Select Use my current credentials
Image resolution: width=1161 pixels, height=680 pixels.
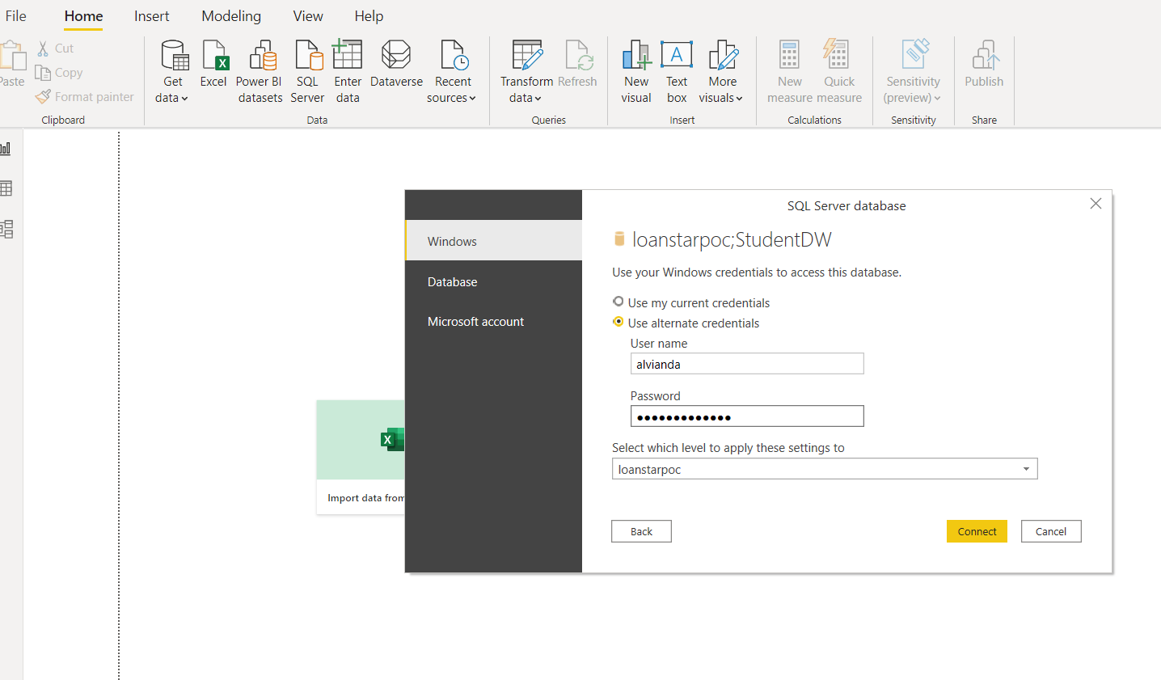click(618, 302)
